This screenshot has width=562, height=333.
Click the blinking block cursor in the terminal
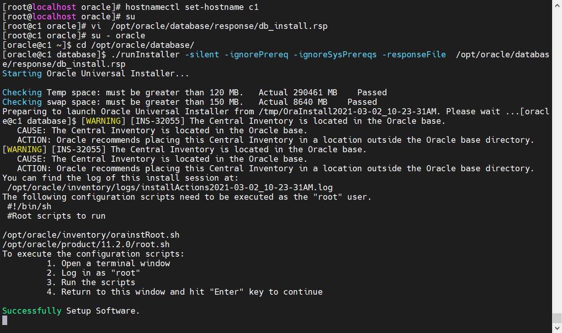(x=5, y=320)
